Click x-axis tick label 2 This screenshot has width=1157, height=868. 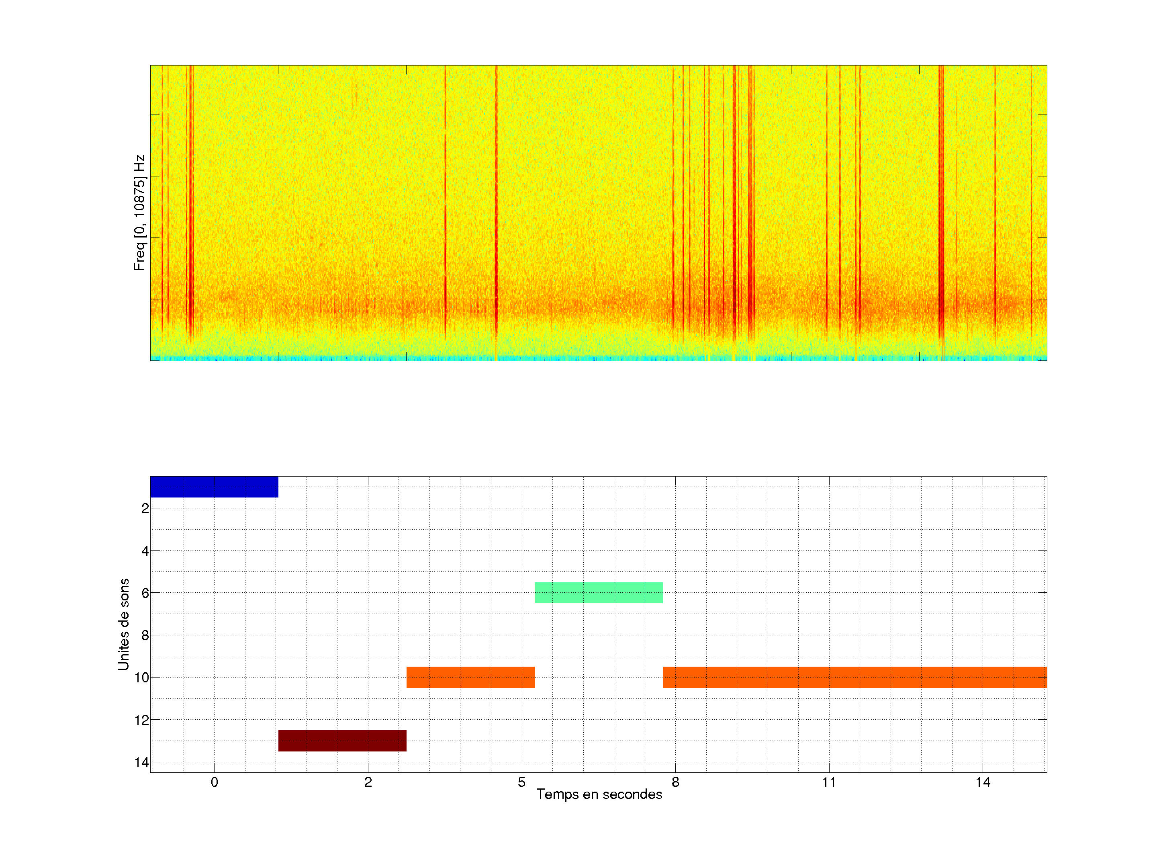pos(368,782)
